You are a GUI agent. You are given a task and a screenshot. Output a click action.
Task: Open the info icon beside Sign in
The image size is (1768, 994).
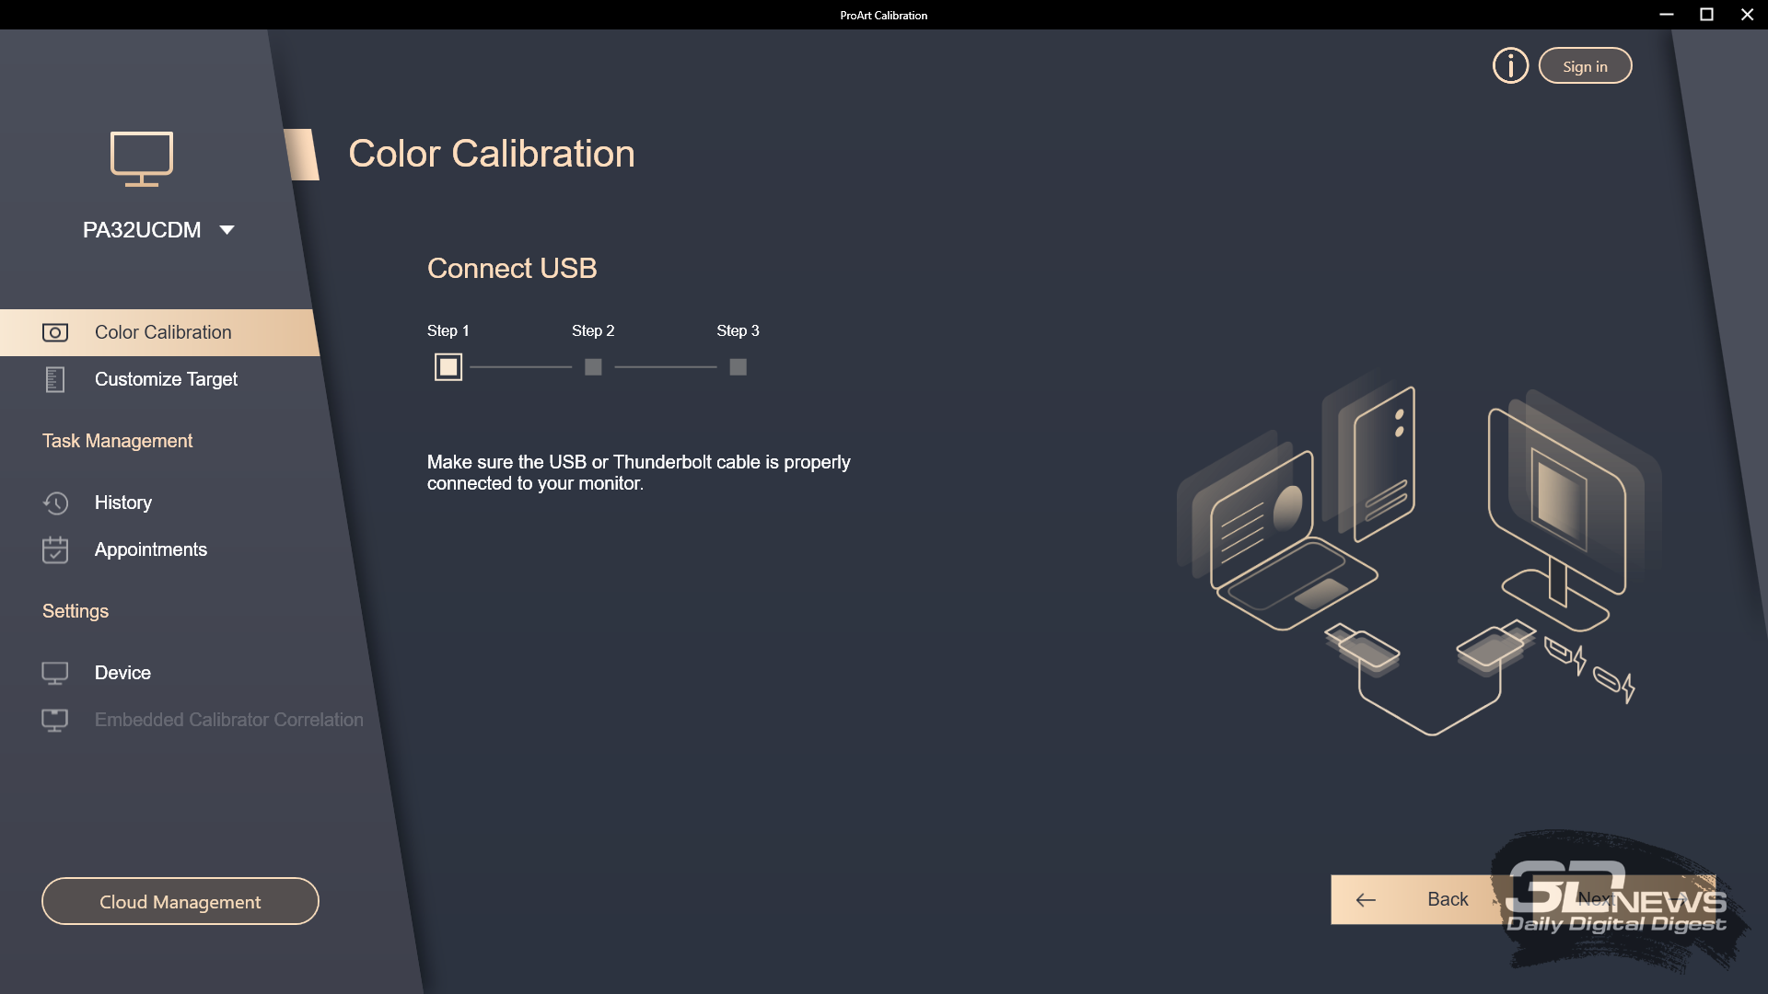[x=1510, y=65]
